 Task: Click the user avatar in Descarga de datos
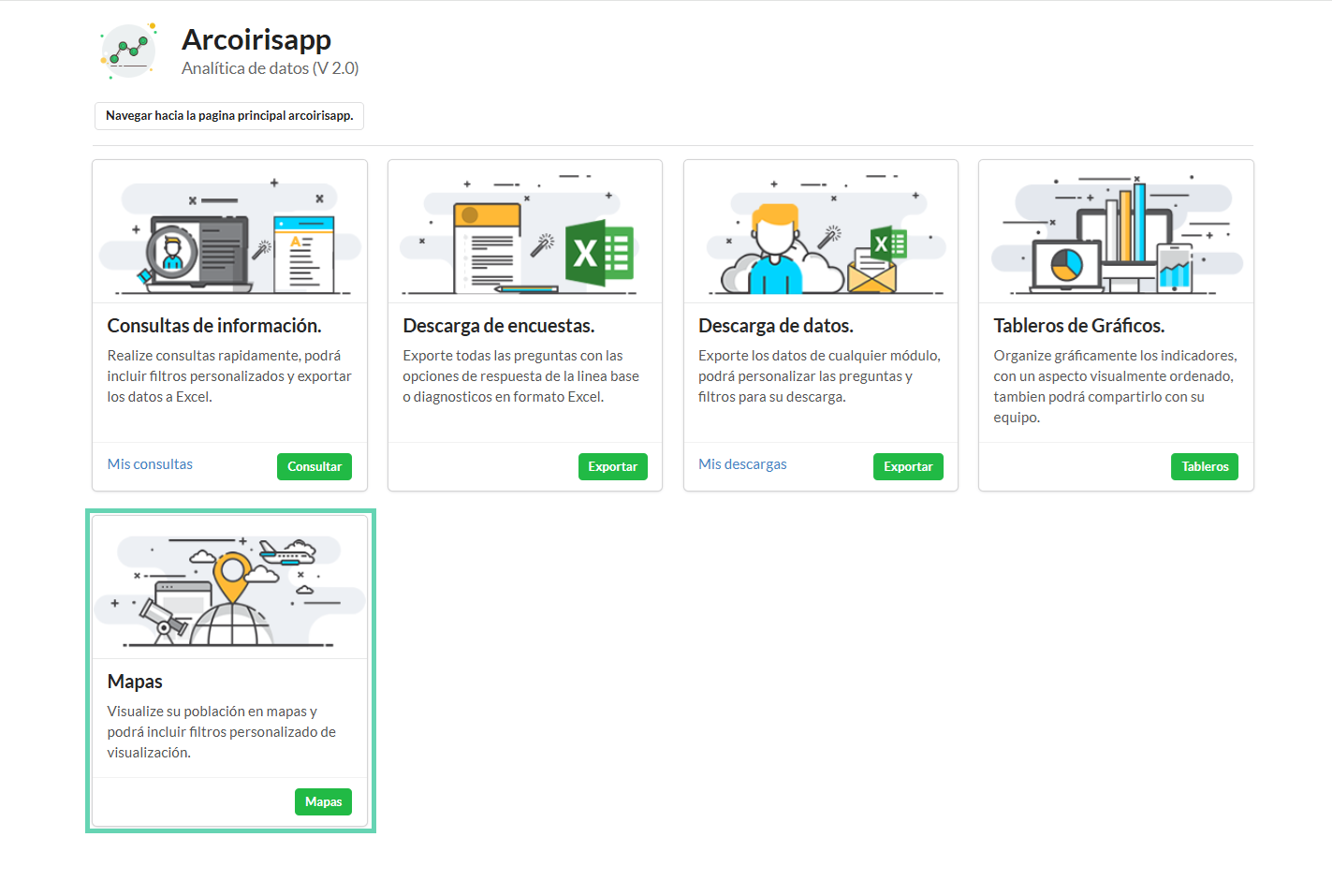click(775, 247)
